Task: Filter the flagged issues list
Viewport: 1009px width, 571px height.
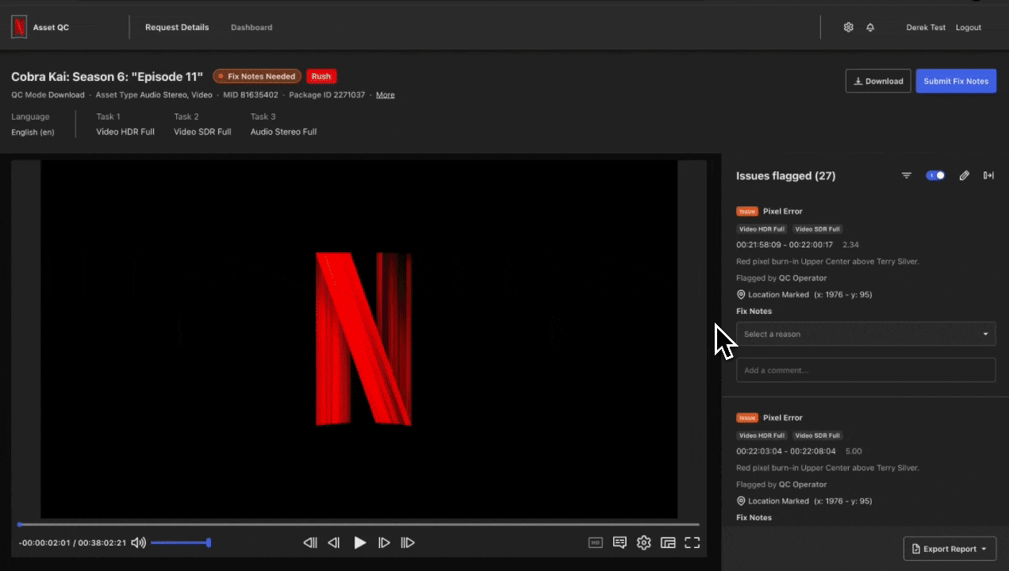Action: [x=907, y=175]
